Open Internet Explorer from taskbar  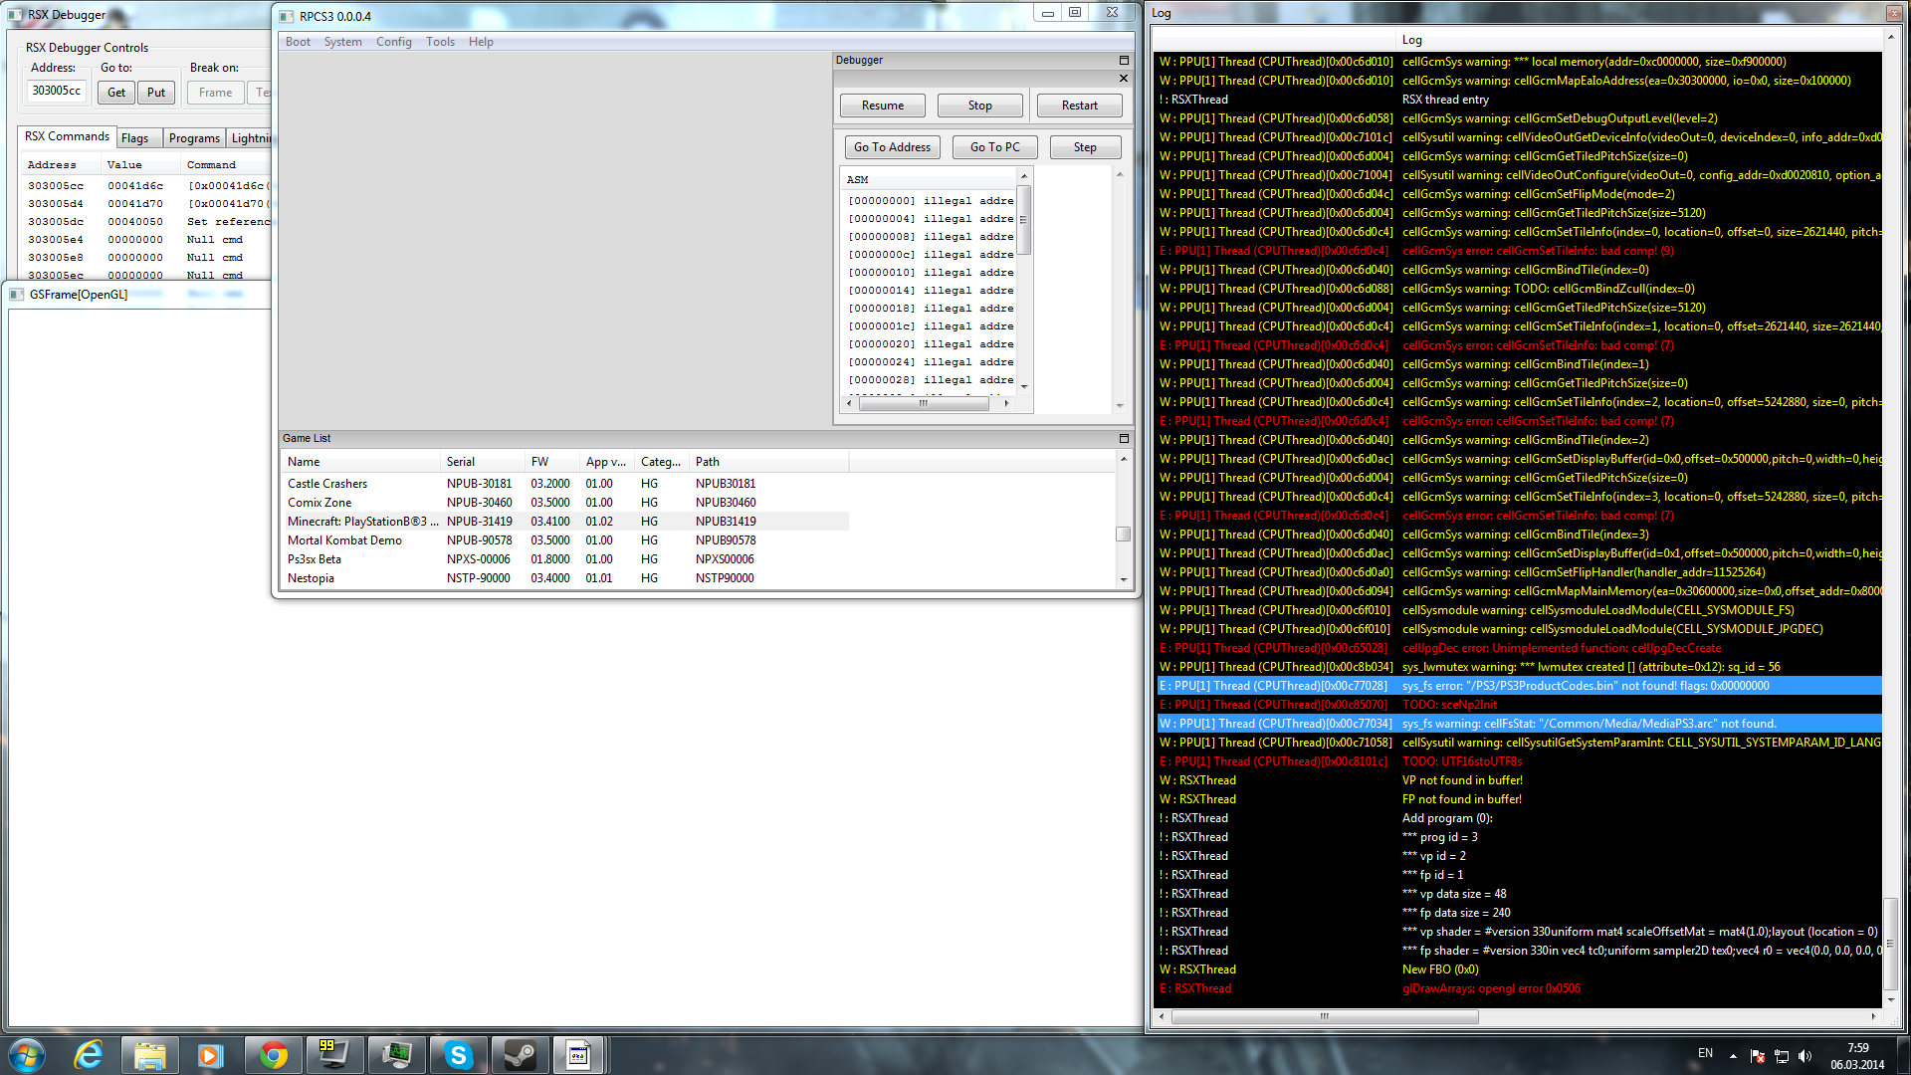pos(89,1055)
